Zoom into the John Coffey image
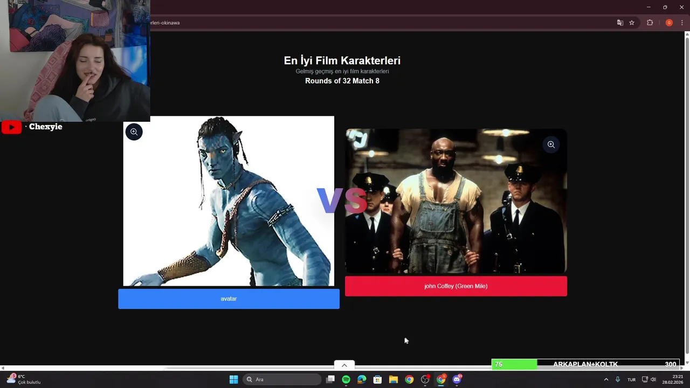This screenshot has height=388, width=690. 551,144
